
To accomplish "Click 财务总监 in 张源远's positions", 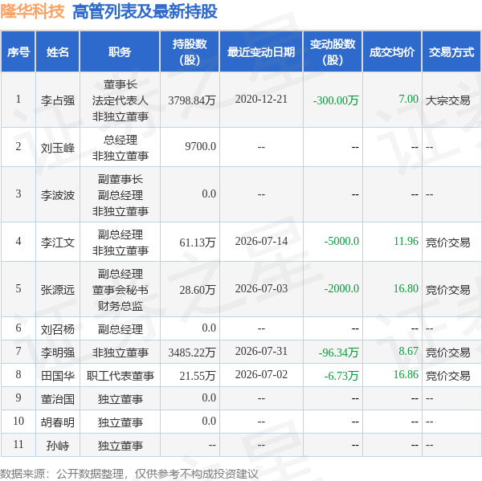I will [x=120, y=305].
